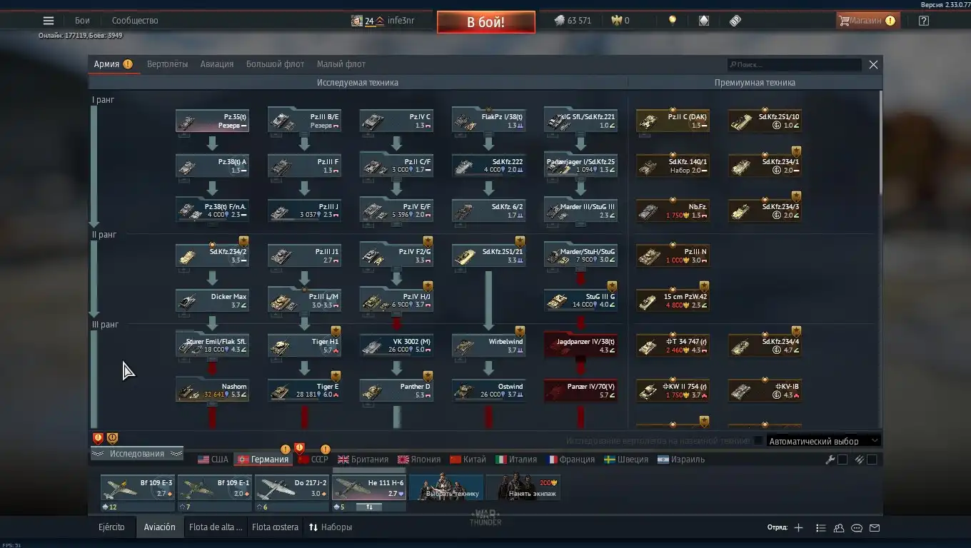Image resolution: width=971 pixels, height=548 pixels.
Task: Expand the Pz.IV E/F vehicle group
Action: [x=396, y=210]
